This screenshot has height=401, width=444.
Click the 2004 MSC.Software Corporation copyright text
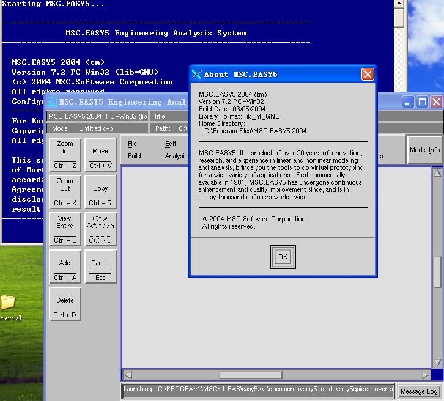[x=254, y=219]
